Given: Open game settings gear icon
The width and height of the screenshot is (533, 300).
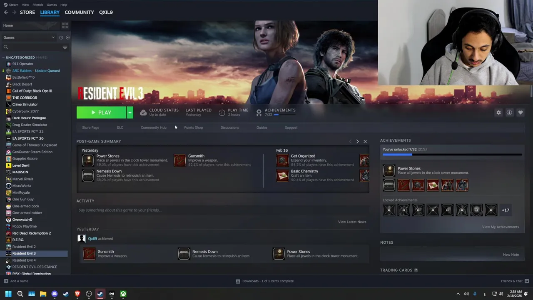Looking at the screenshot, I should 498,112.
